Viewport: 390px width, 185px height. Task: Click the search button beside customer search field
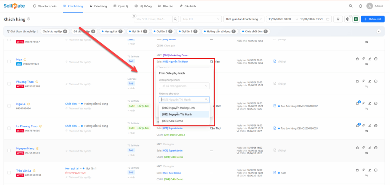(176, 19)
